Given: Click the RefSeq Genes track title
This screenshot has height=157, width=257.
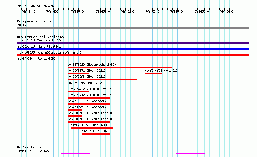Looking at the screenshot, I should [x=29, y=147].
